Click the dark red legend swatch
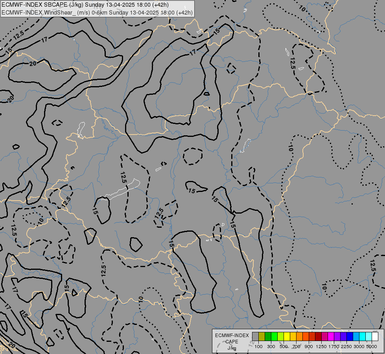This screenshot has width=385, height=354. coord(318,336)
